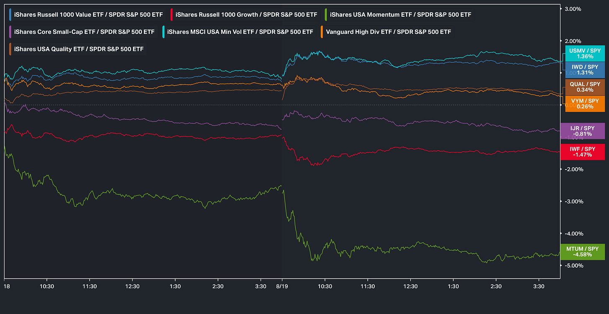
Task: Click the brown color marker beside USA Quality ETF
Action: (11, 49)
